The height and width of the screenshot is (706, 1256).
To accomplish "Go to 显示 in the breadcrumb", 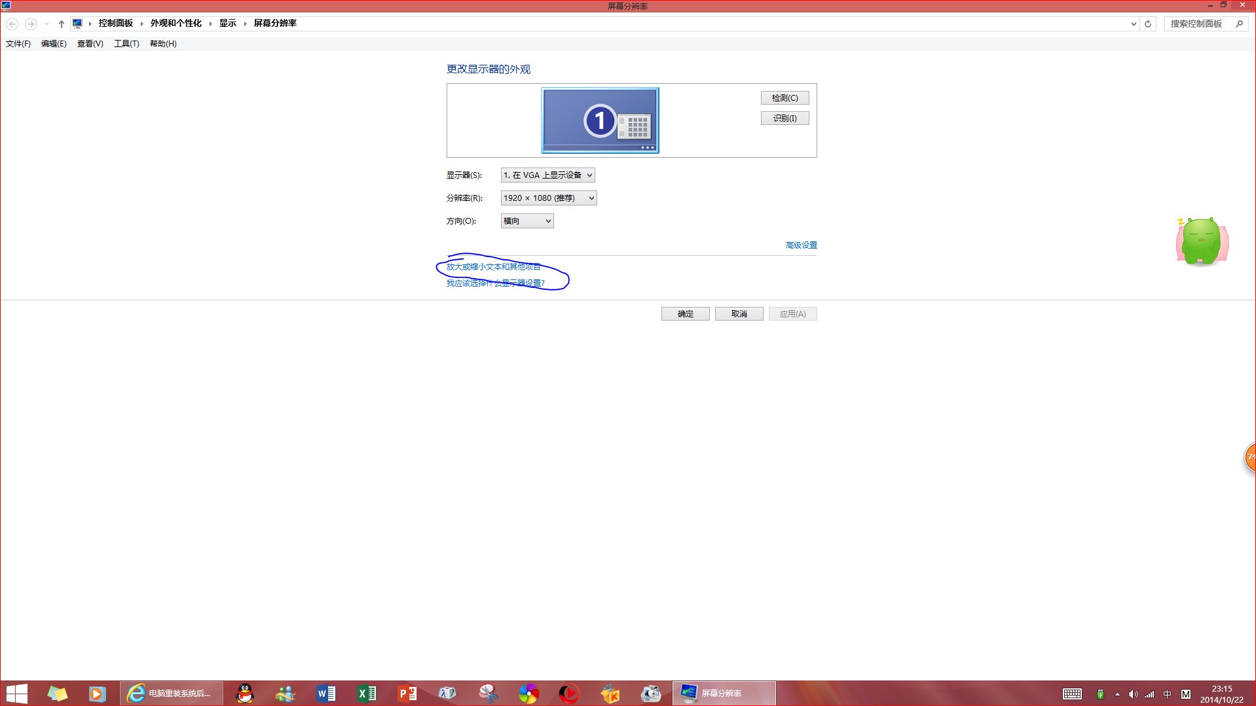I will click(228, 24).
